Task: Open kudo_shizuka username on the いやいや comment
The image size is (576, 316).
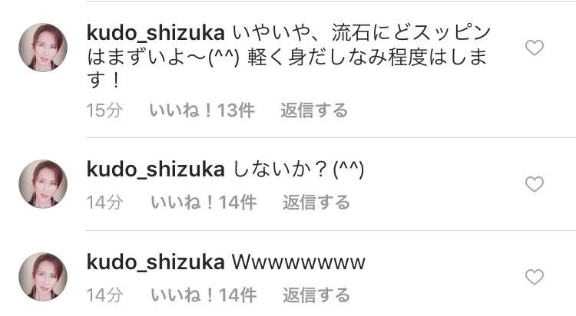Action: pyautogui.click(x=155, y=34)
